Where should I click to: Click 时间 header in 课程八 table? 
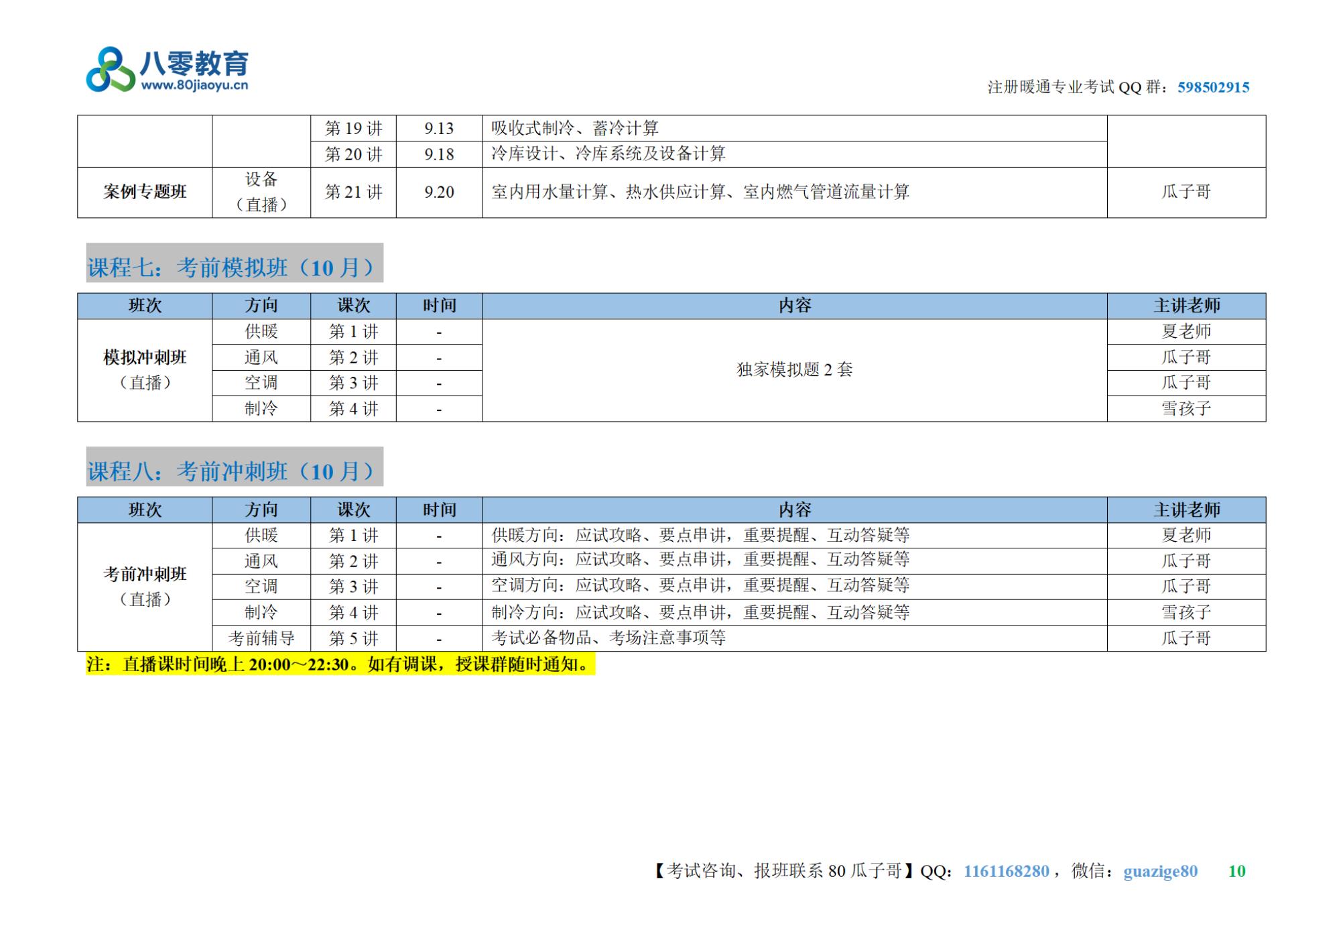439,510
